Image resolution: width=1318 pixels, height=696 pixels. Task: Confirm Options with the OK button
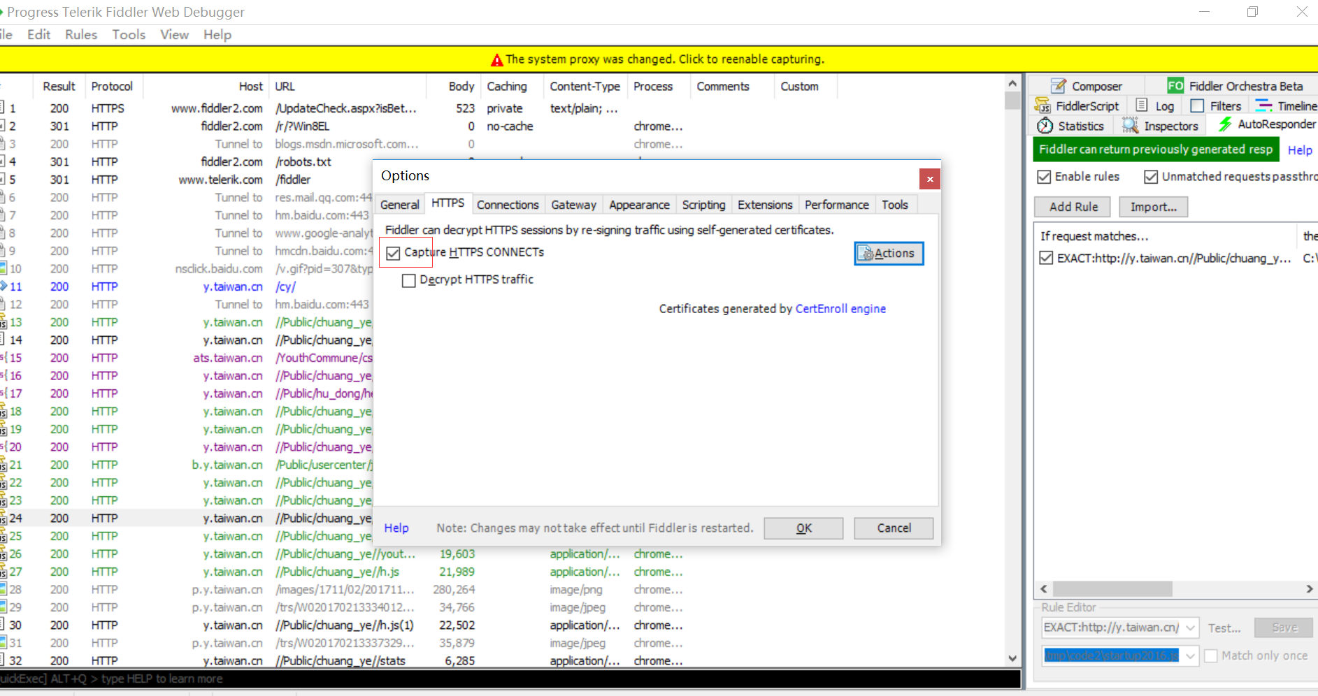click(803, 528)
